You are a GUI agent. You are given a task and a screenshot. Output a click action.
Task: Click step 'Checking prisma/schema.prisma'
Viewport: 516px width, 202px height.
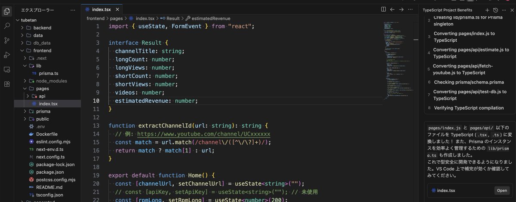[469, 82]
